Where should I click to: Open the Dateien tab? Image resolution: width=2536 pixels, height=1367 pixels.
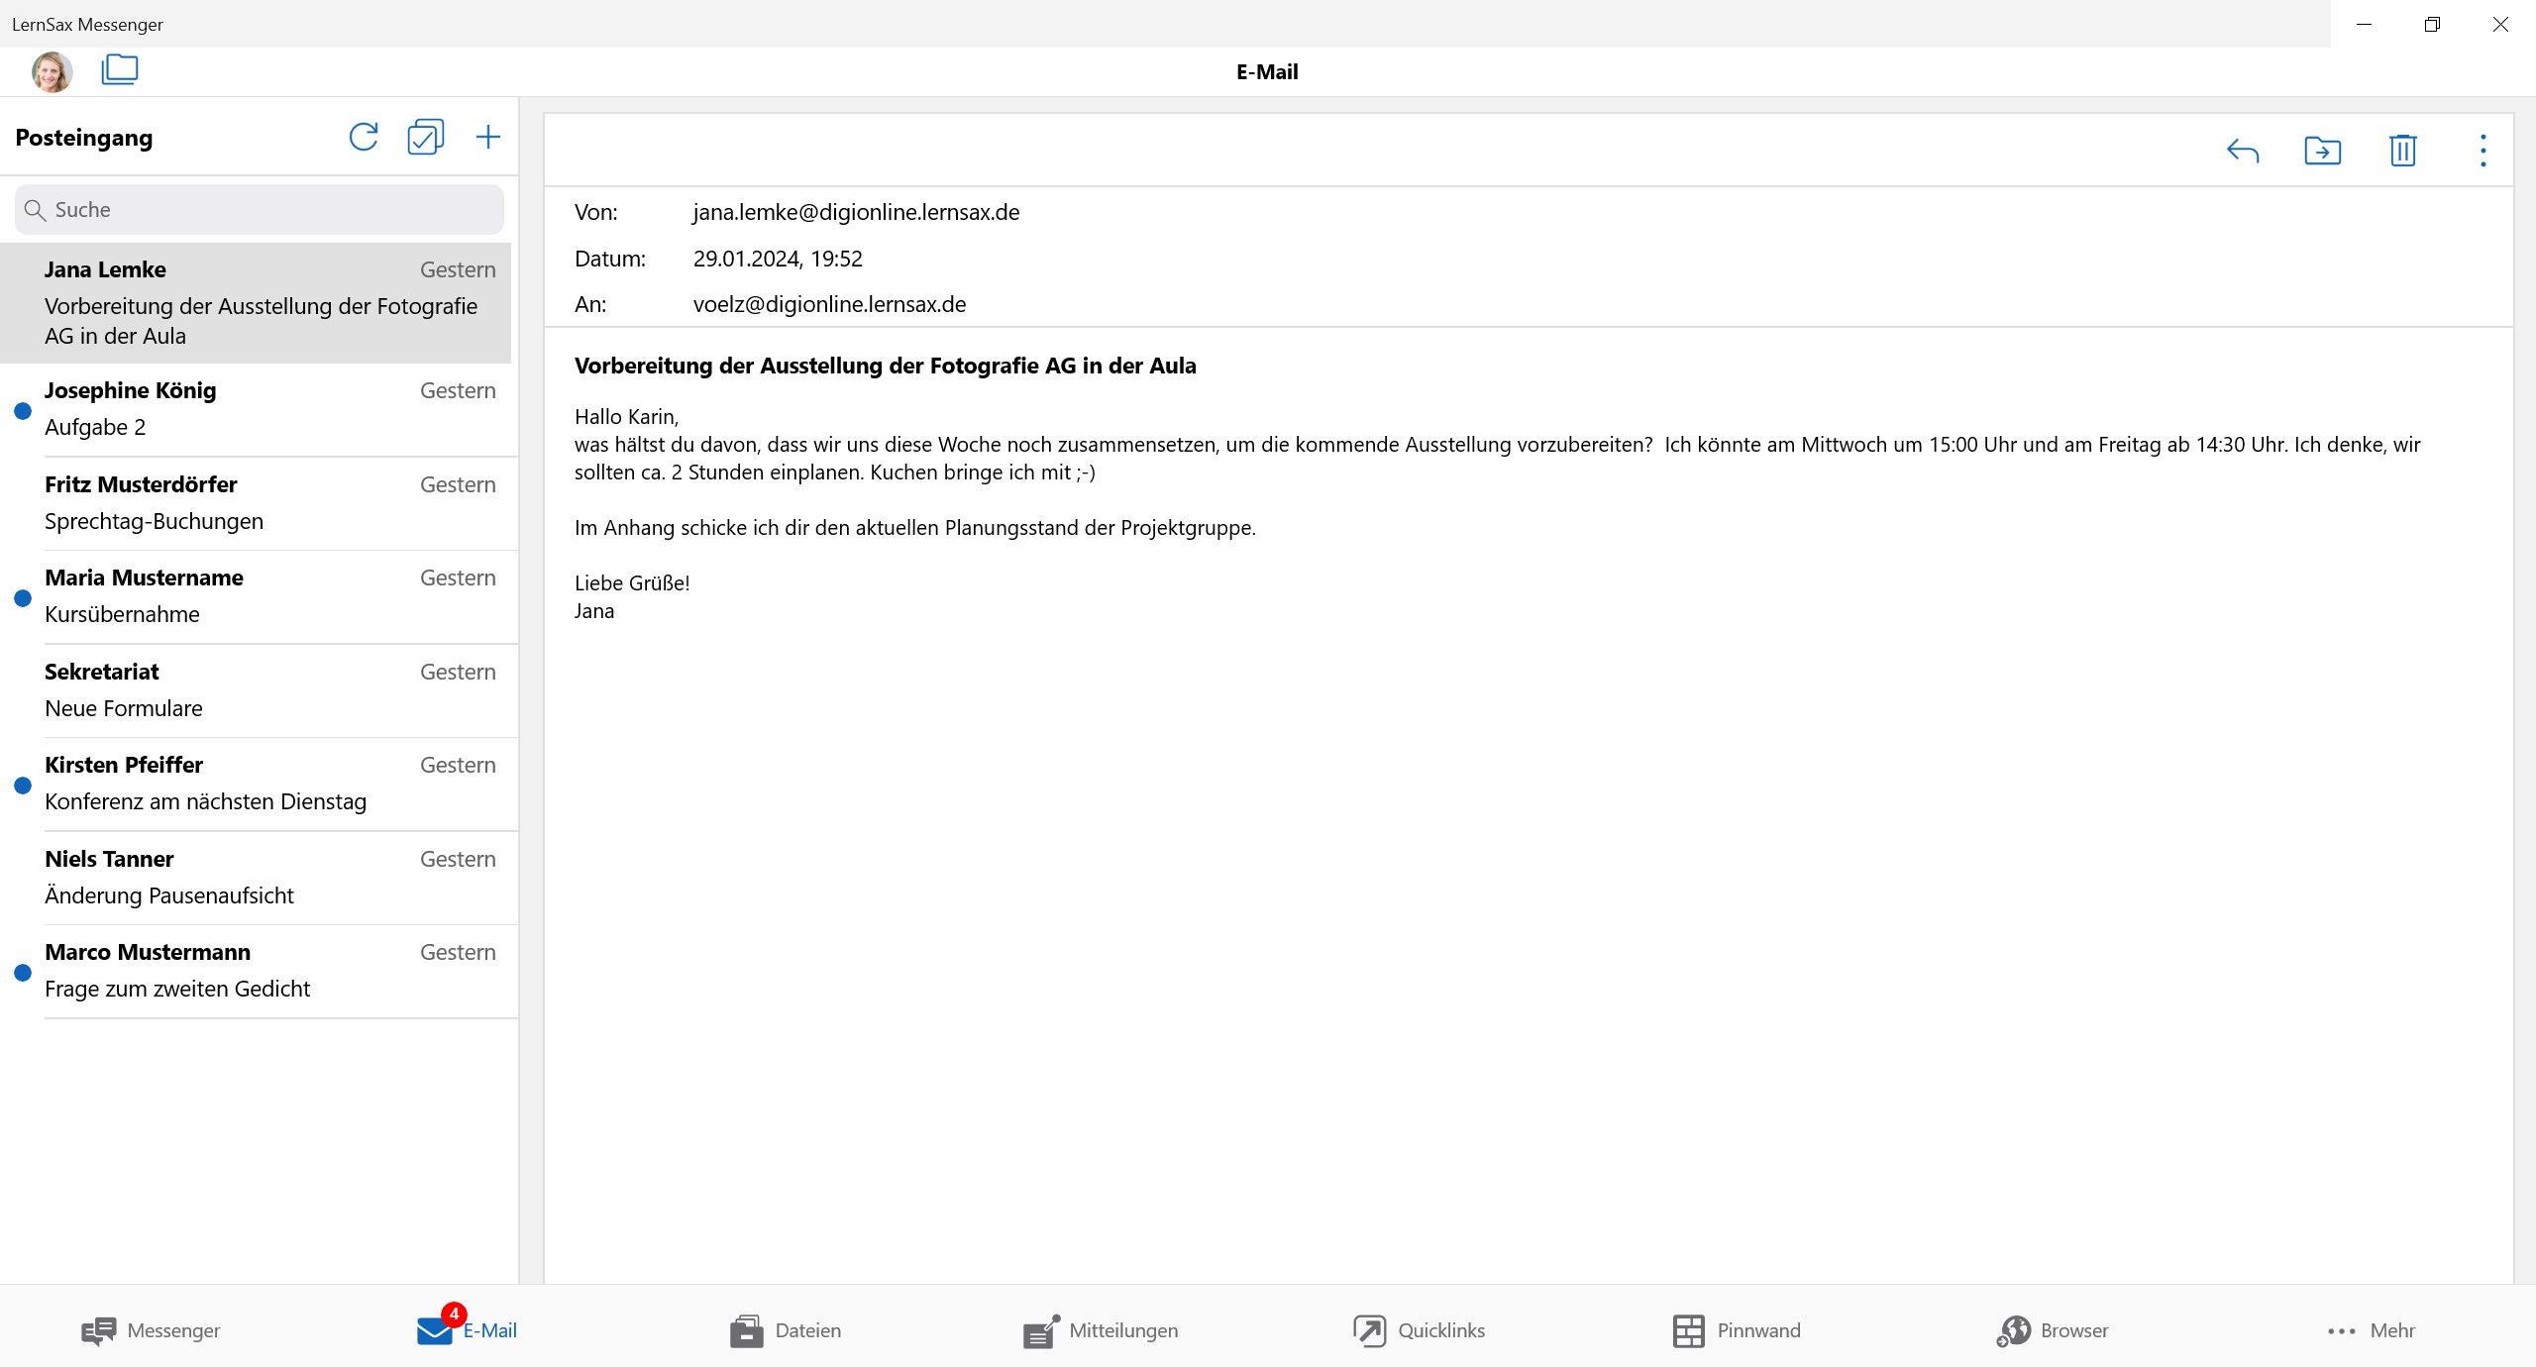coord(786,1330)
